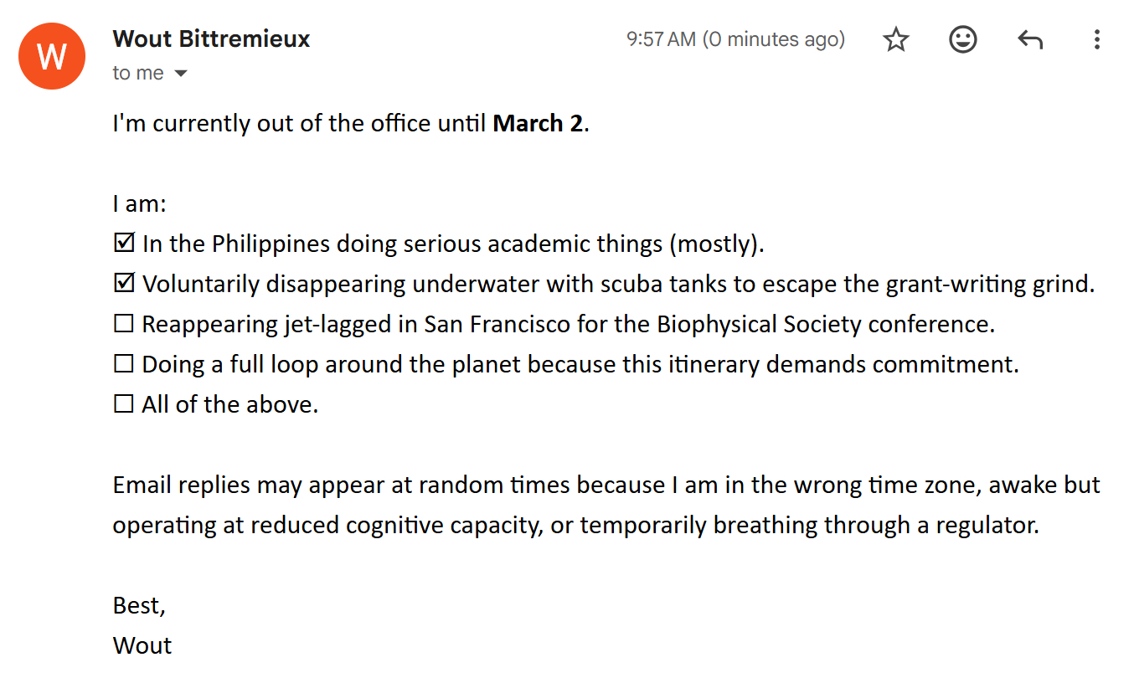Viewport: 1134px width, 678px height.
Task: Click the "I am:" line
Action: click(140, 204)
